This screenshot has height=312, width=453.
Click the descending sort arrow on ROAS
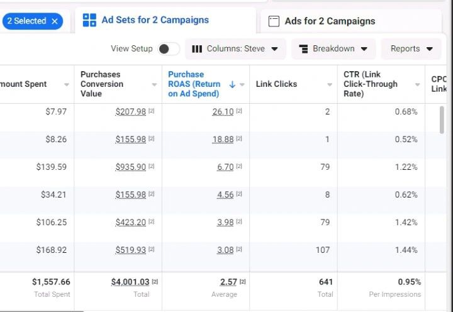click(232, 84)
